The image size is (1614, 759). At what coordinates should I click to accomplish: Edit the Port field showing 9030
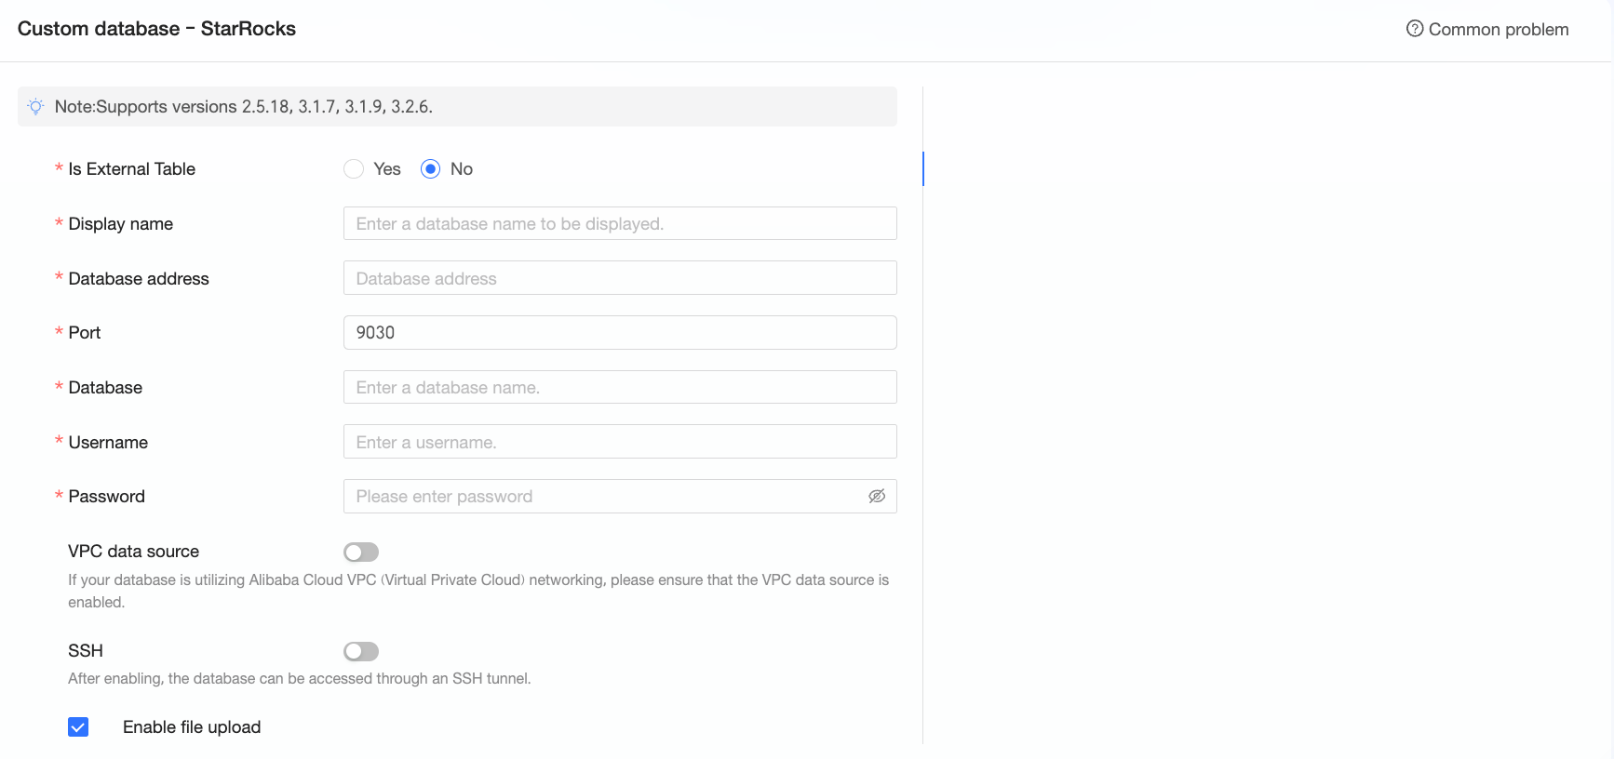point(620,333)
